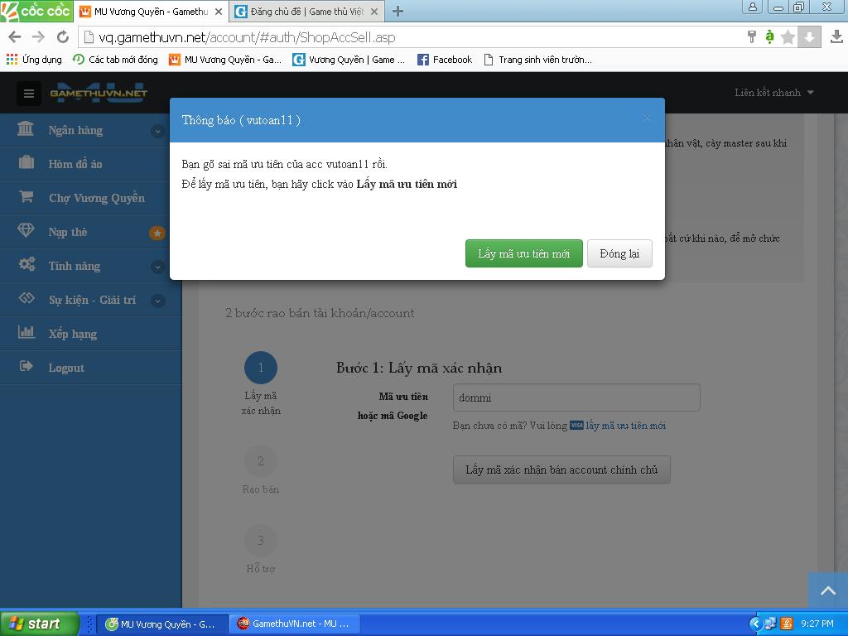Click the Logout arrow icon
The height and width of the screenshot is (636, 848).
(x=26, y=367)
